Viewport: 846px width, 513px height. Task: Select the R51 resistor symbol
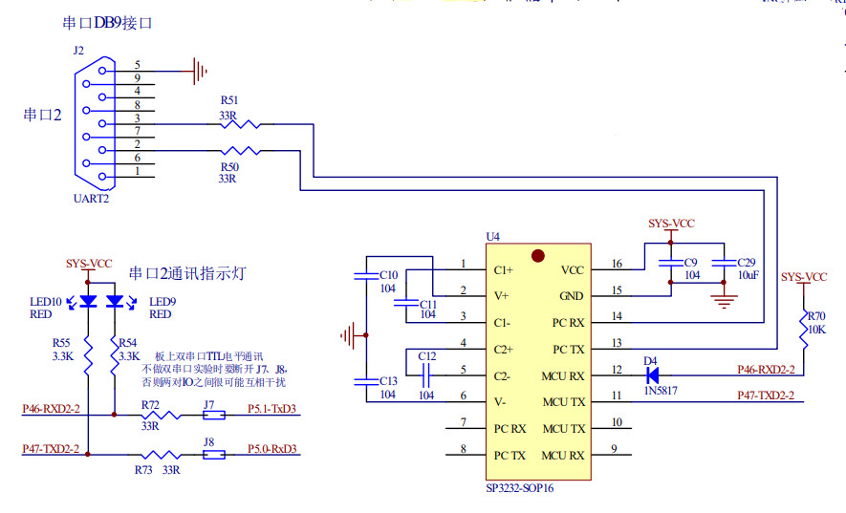point(241,124)
